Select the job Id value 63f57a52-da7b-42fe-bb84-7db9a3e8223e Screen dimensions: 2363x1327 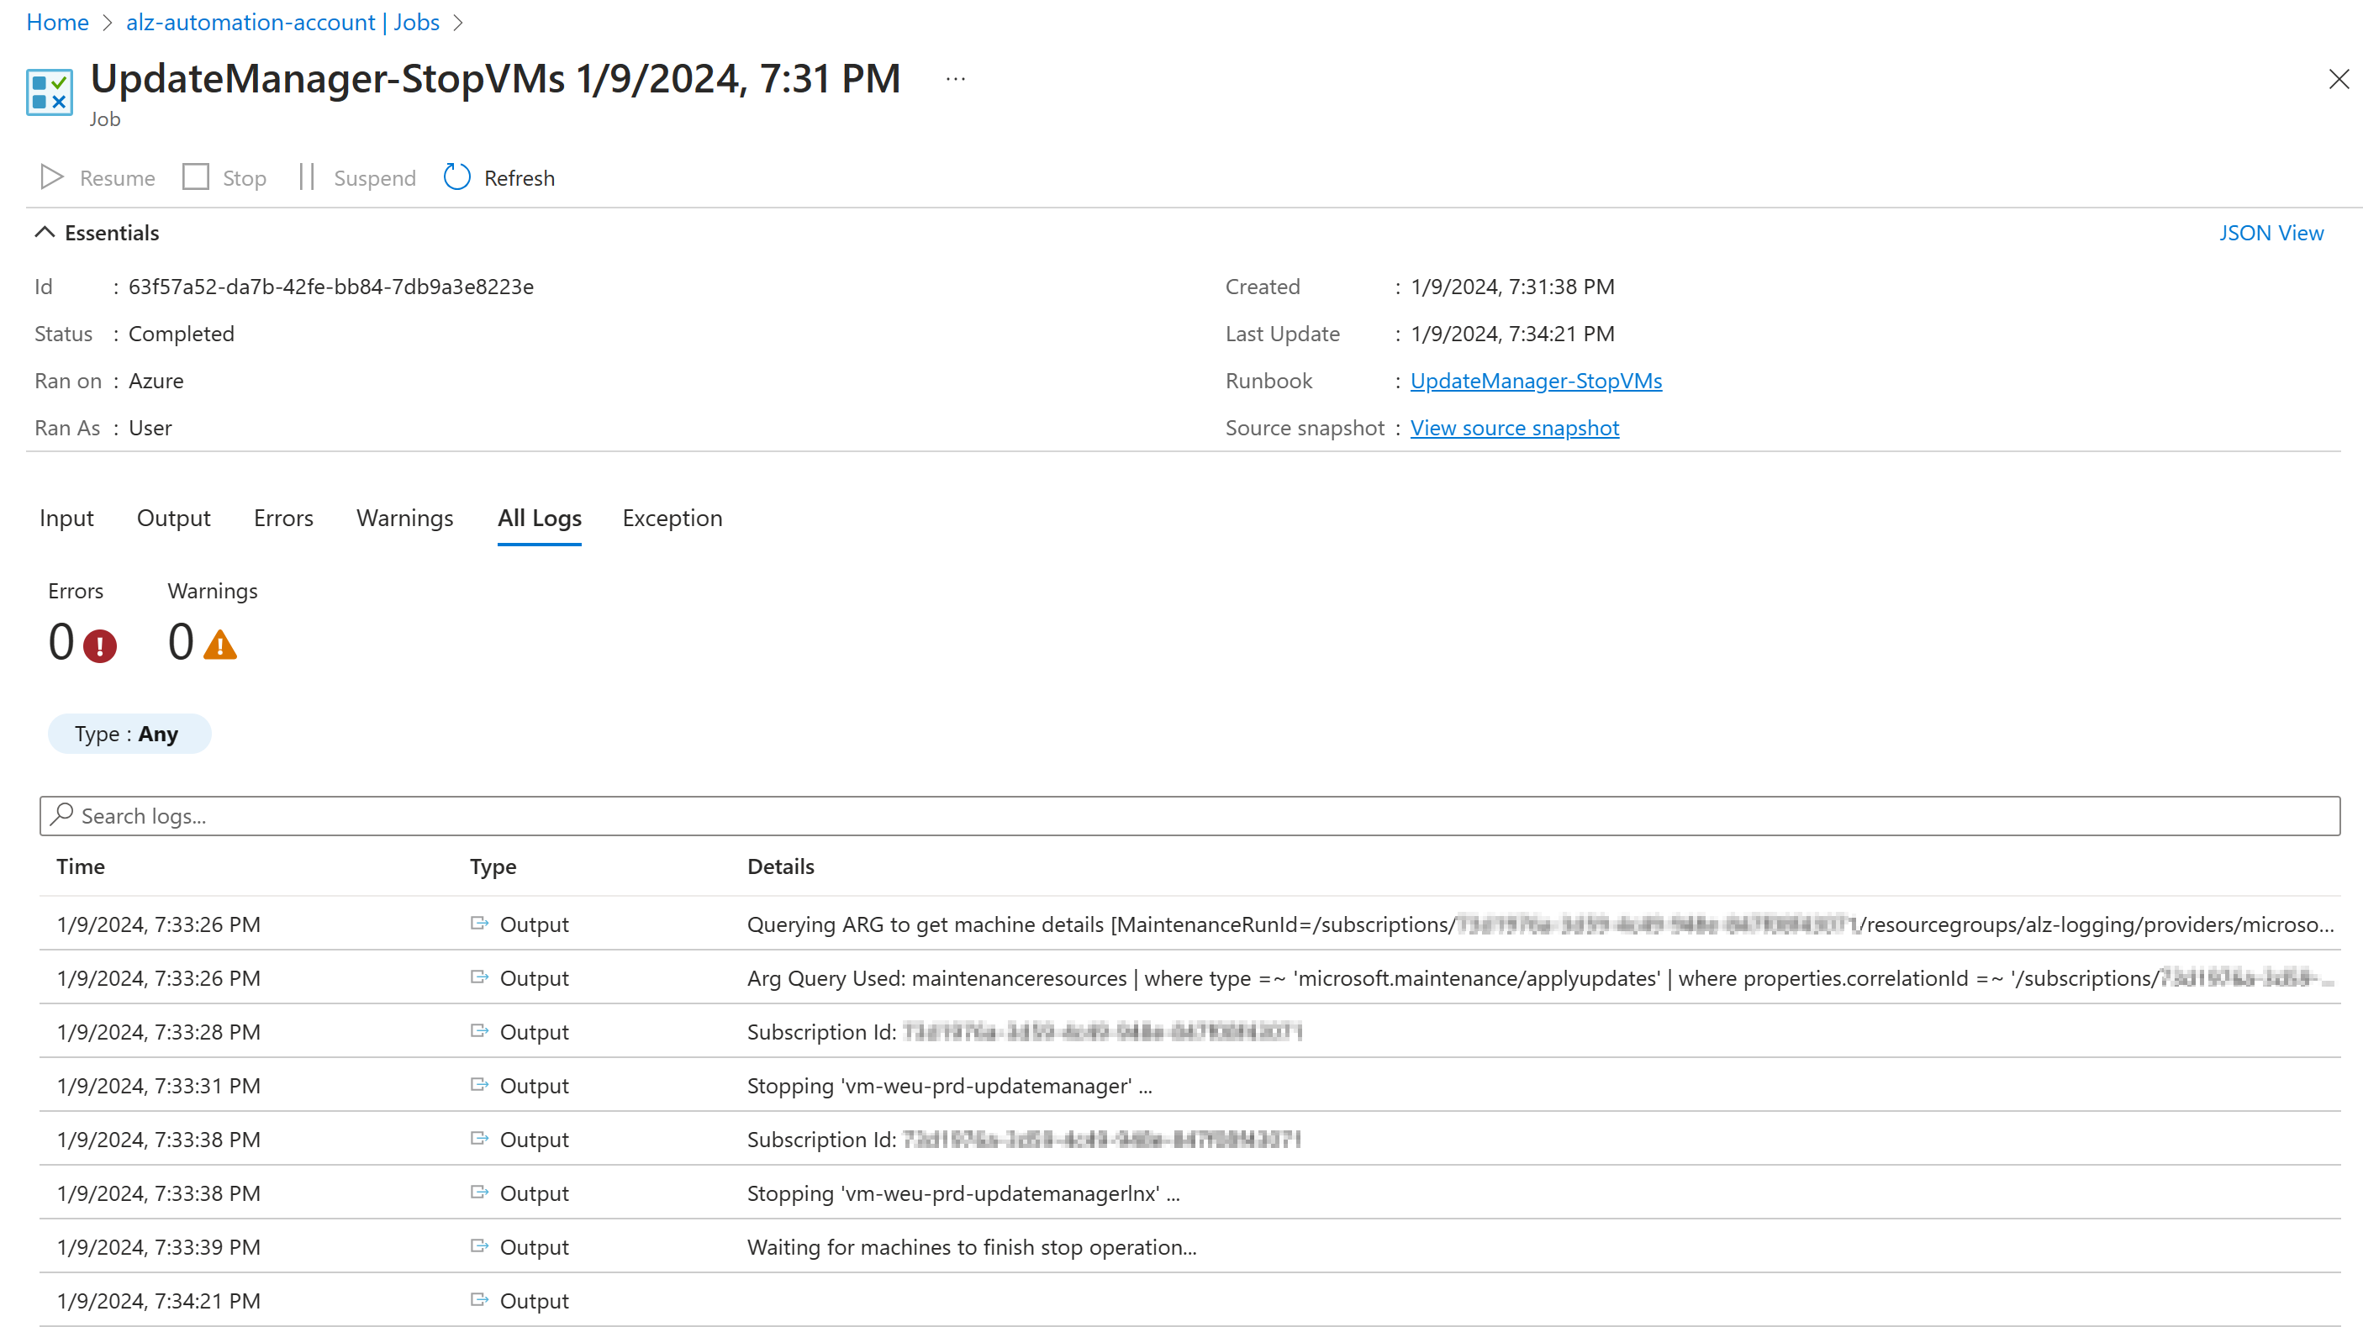[331, 286]
